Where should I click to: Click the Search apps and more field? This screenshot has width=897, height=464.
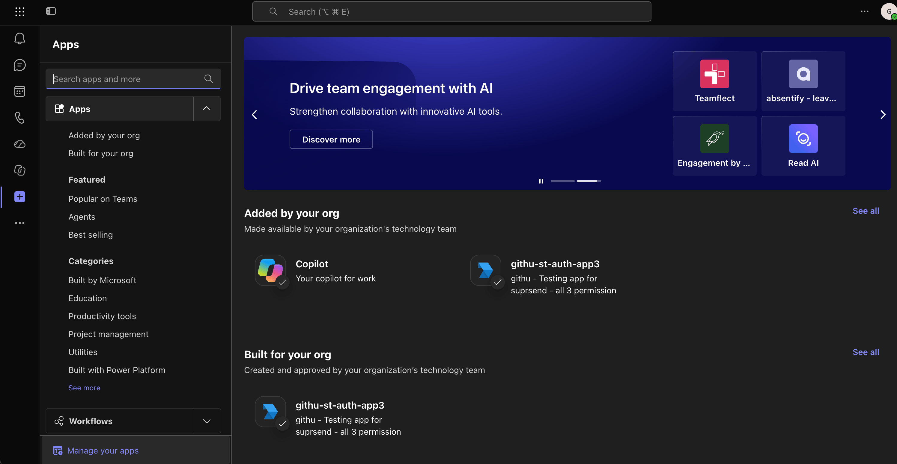point(133,79)
